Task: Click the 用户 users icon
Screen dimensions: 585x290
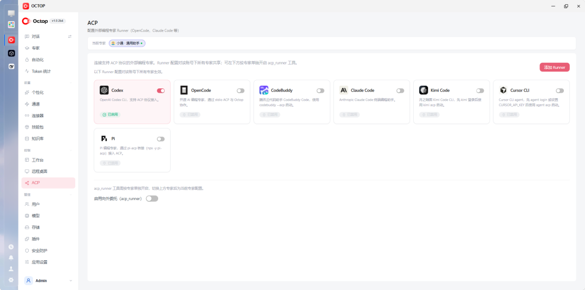Action: pos(27,204)
